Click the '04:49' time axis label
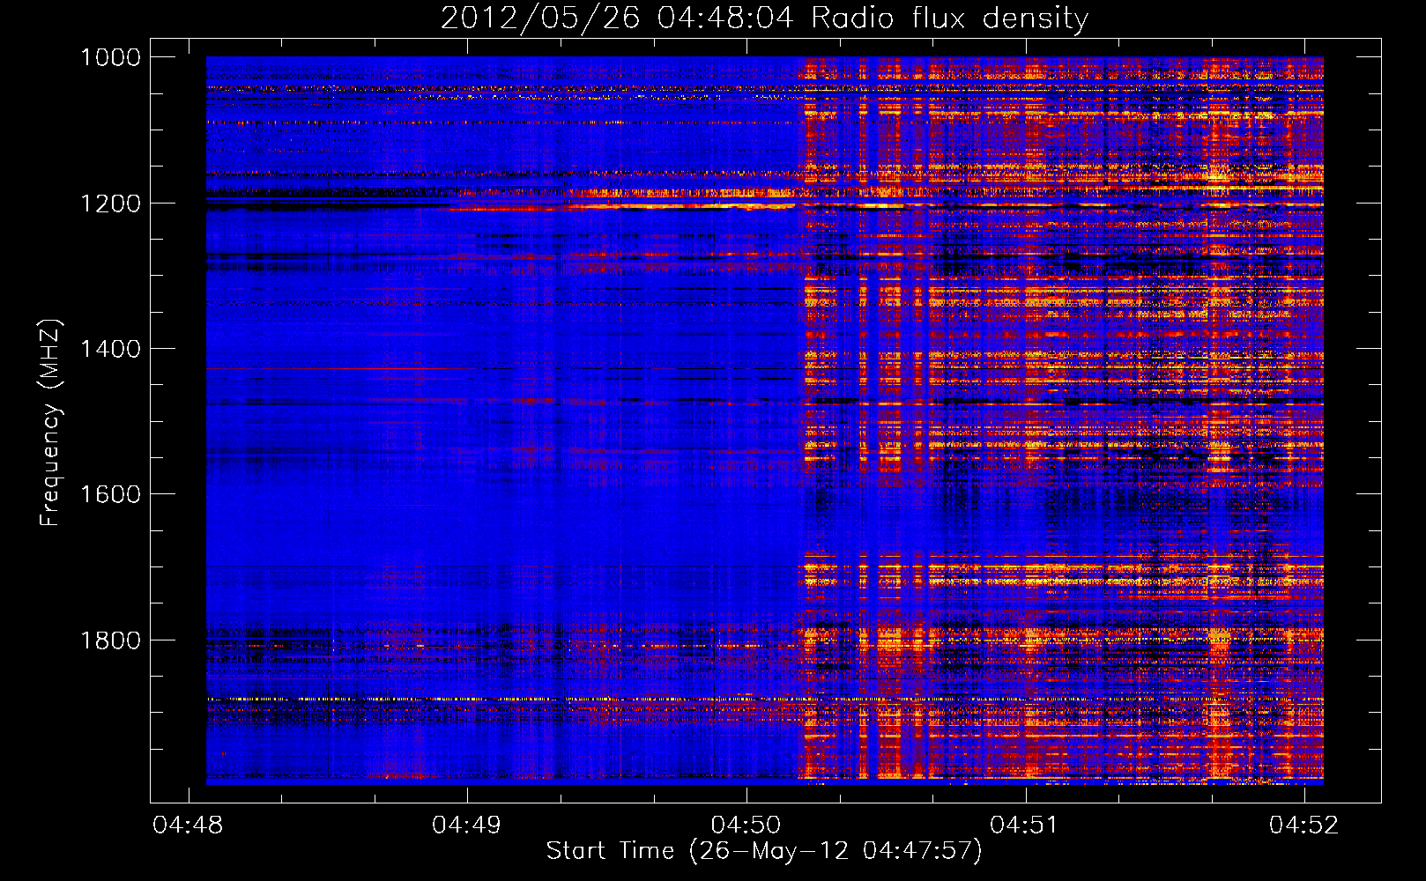1426x881 pixels. [x=466, y=825]
